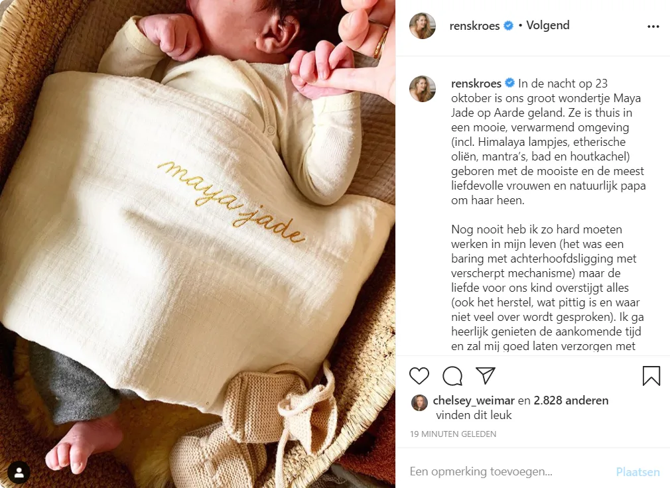Show tagged people on the photo
The image size is (670, 488).
point(19,473)
